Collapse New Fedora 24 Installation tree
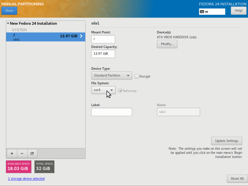 8,23
